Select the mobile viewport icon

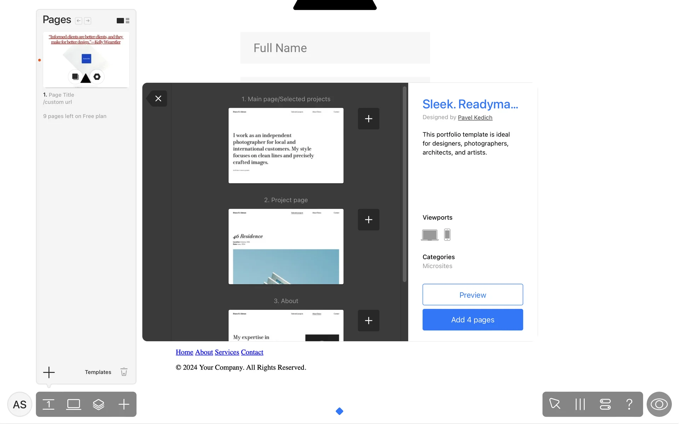click(447, 235)
